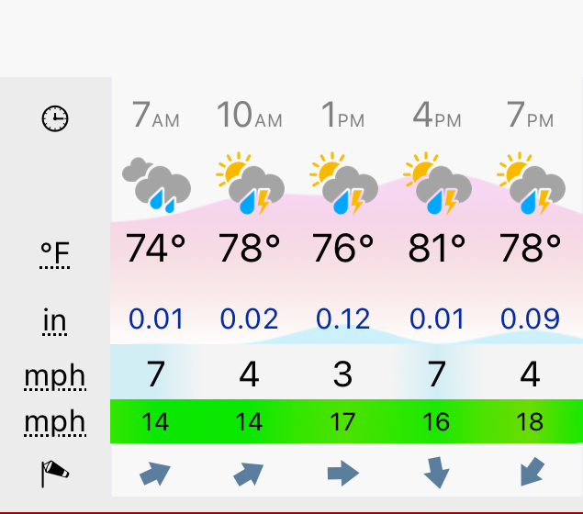Screen dimensions: 583x514
Task: Select the 10 AM thunderstorm weather icon
Action: click(x=251, y=184)
